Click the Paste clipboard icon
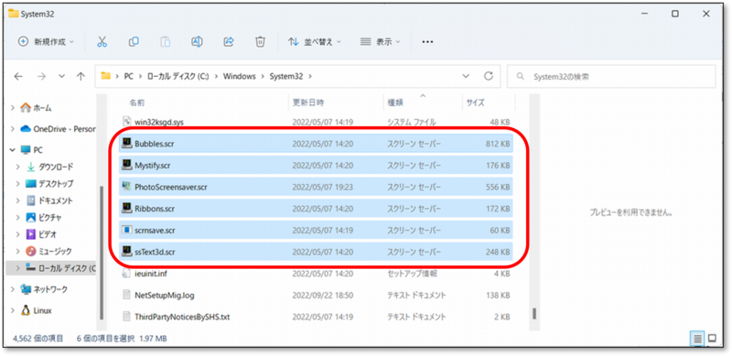 click(166, 42)
